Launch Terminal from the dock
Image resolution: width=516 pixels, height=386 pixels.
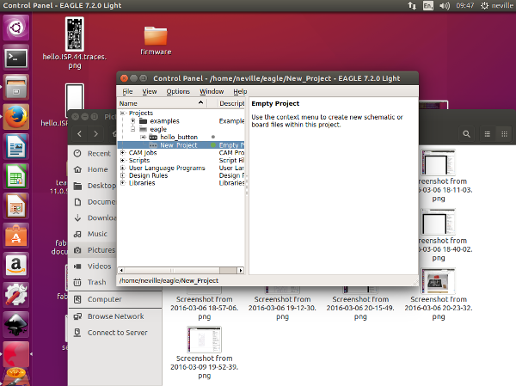(x=15, y=58)
